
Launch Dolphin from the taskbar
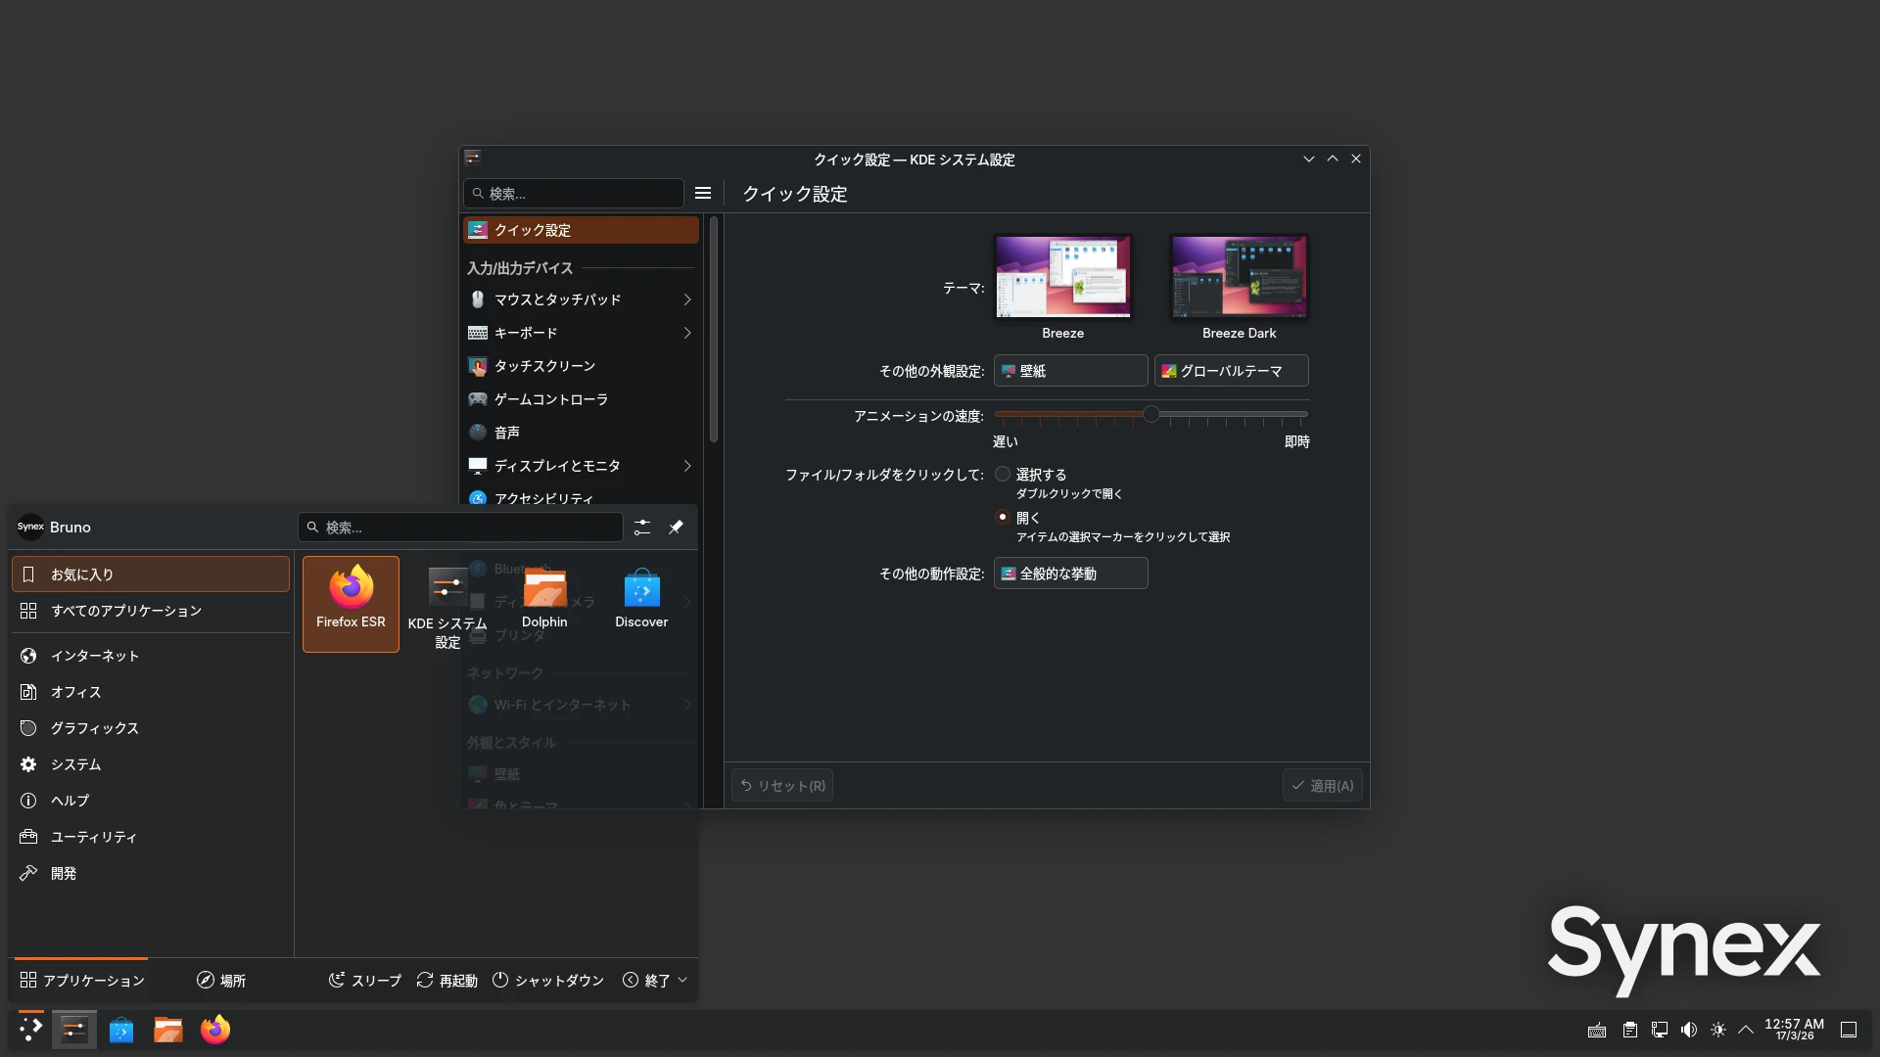pyautogui.click(x=167, y=1029)
